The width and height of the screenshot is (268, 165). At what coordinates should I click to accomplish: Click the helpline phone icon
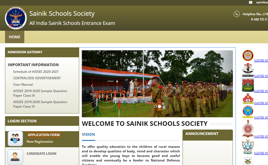click(x=237, y=14)
